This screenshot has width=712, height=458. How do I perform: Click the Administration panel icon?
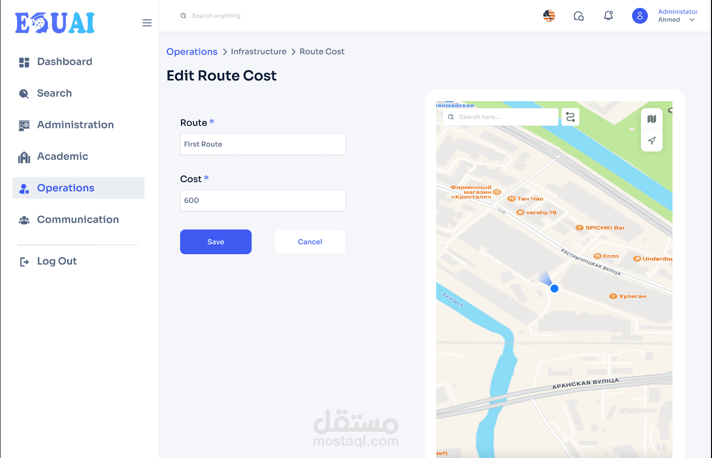pyautogui.click(x=24, y=125)
